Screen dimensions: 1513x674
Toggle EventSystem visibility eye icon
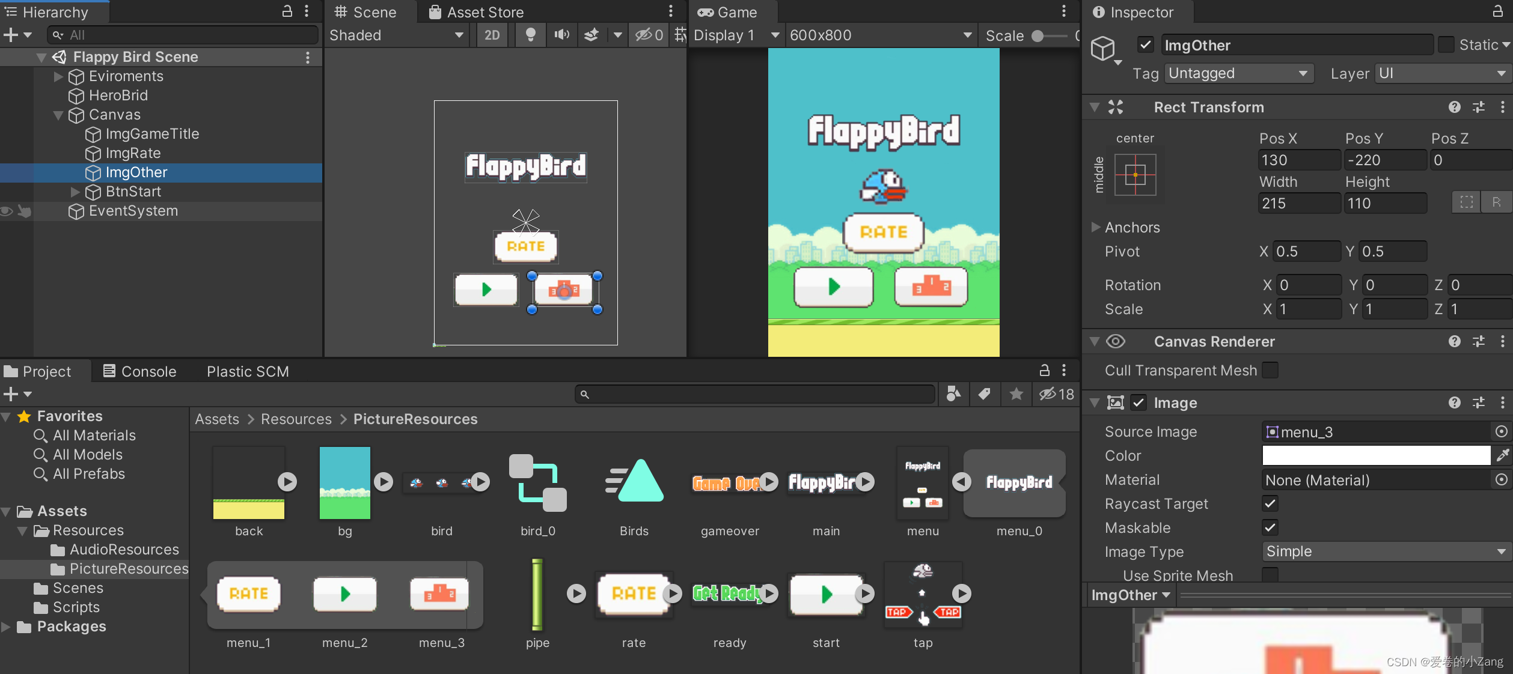click(7, 211)
